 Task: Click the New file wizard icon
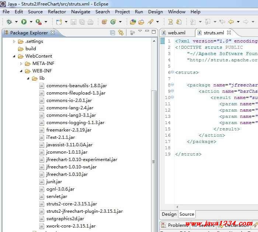click(59, 22)
